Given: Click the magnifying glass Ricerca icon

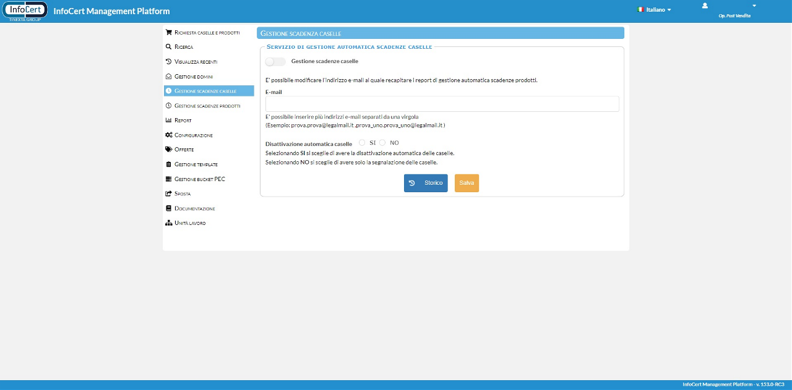Looking at the screenshot, I should point(168,47).
